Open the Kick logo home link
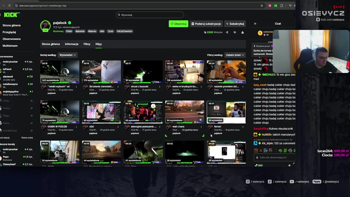 (x=12, y=15)
